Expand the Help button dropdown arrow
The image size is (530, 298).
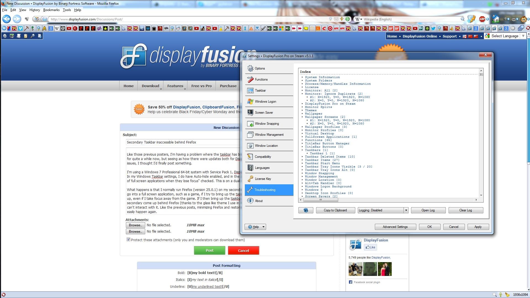[263, 227]
